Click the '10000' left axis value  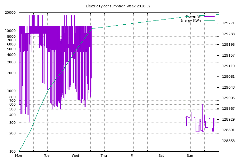(x=10, y=31)
